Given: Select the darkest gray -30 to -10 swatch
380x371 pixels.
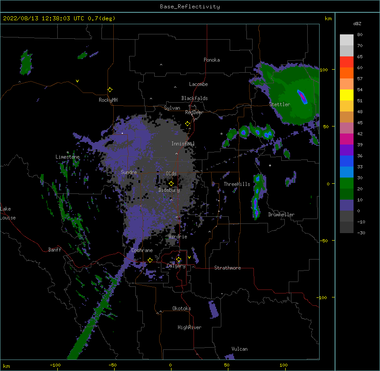Looking at the screenshot, I should [346, 227].
